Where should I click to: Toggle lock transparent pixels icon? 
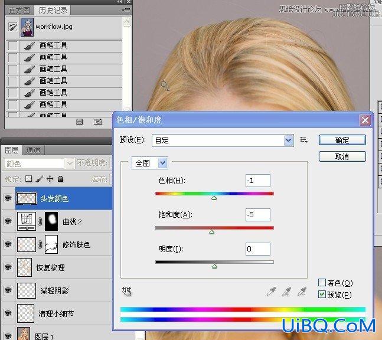coord(28,179)
